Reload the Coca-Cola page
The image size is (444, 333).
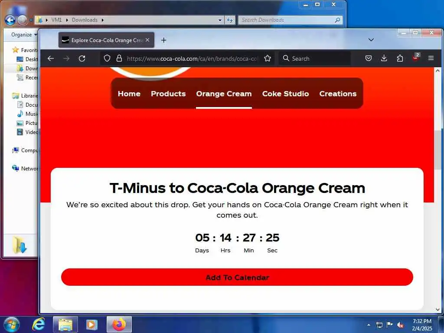[x=82, y=59]
